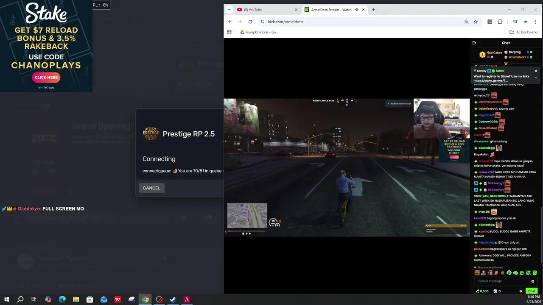This screenshot has height=305, width=543.
Task: Select the first quick emote in chat
Action: [x=477, y=273]
